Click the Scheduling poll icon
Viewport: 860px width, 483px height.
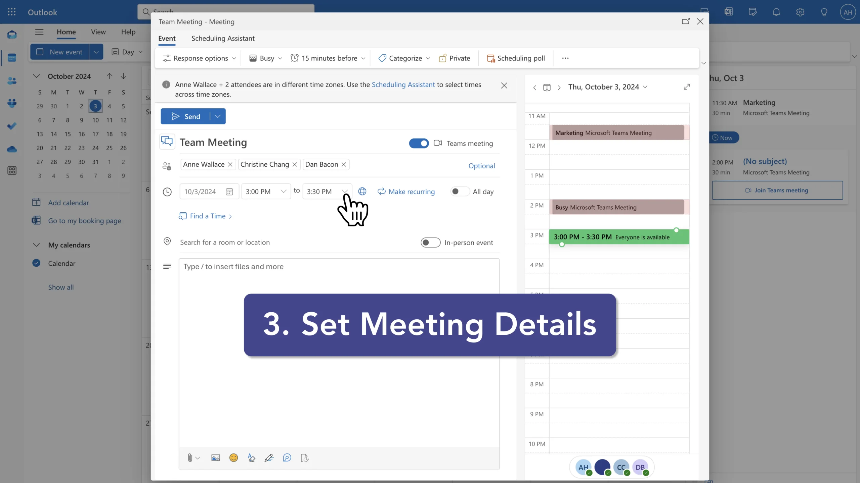click(491, 58)
